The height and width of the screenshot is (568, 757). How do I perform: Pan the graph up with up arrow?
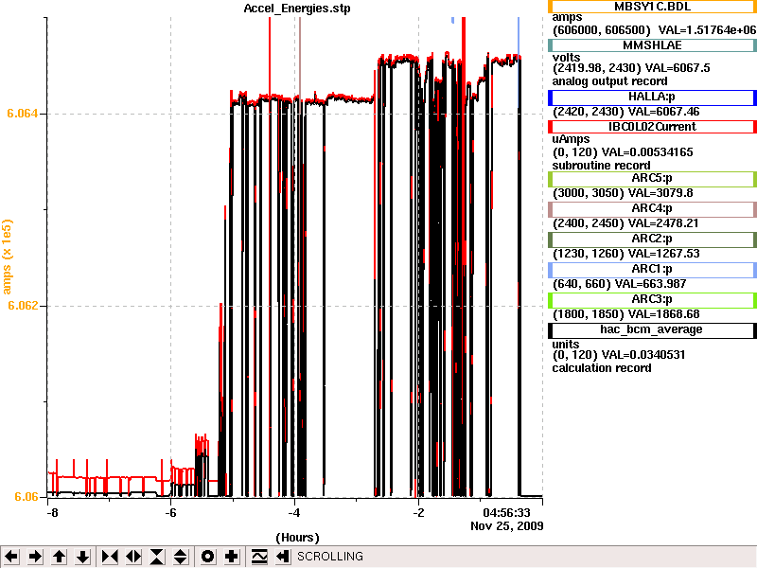coord(59,557)
